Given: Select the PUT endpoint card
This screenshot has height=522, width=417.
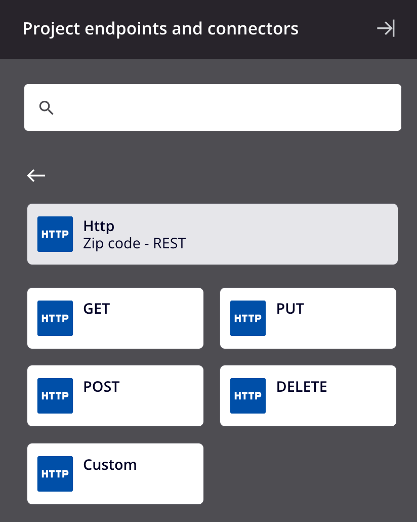Looking at the screenshot, I should [308, 318].
